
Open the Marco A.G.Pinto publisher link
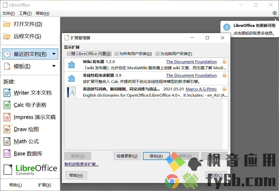coord(201,89)
